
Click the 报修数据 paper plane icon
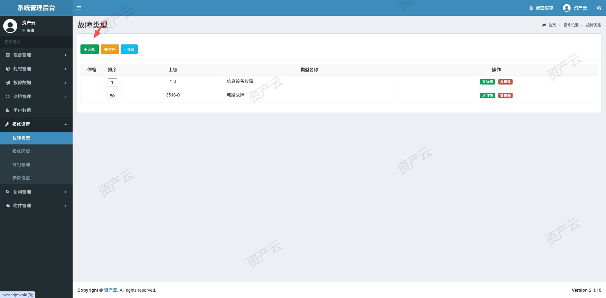8,83
